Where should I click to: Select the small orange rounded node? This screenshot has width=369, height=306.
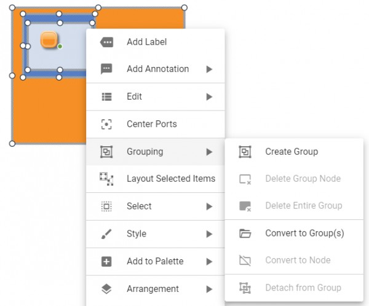pyautogui.click(x=49, y=40)
